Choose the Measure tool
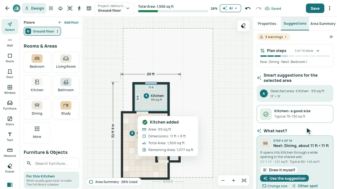The height and width of the screenshot is (189, 337). point(10,153)
